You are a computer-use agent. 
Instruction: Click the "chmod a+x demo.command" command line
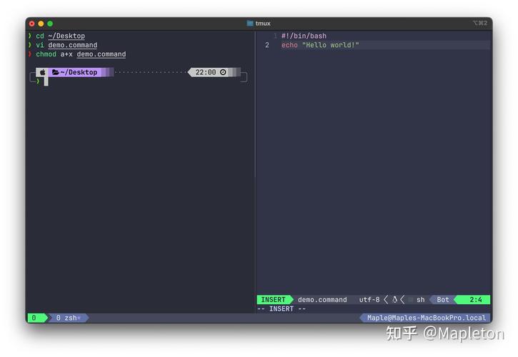[x=81, y=54]
